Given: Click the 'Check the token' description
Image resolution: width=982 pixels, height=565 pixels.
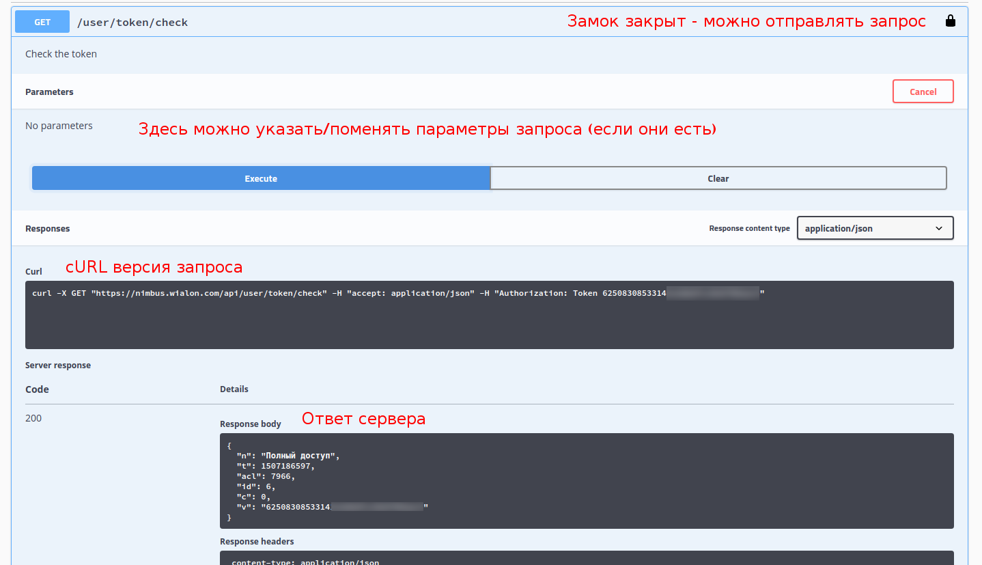Looking at the screenshot, I should [x=61, y=54].
